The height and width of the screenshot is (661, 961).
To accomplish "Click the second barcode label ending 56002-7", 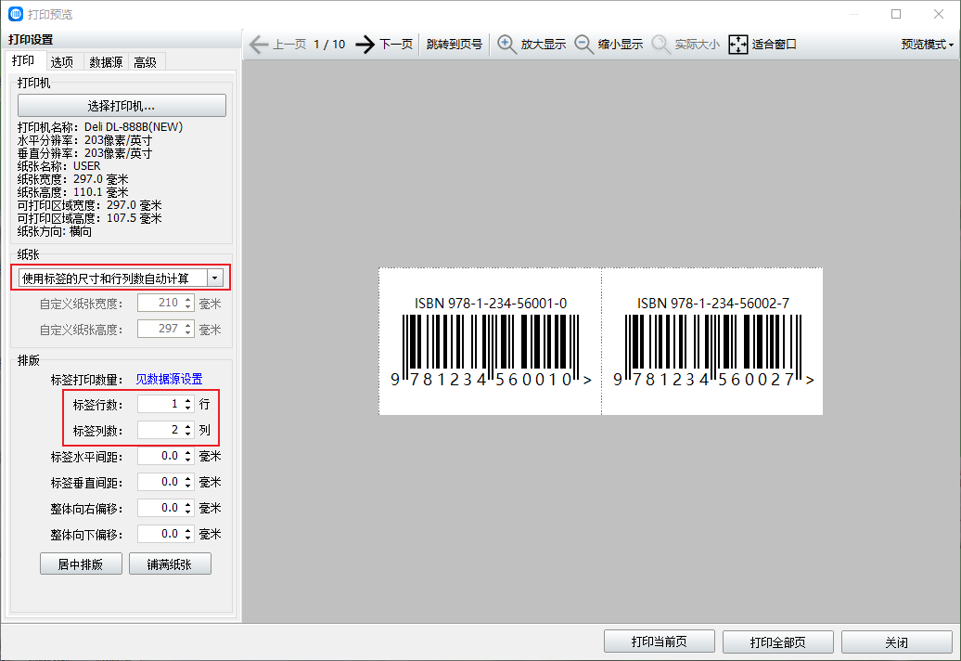I will point(712,342).
